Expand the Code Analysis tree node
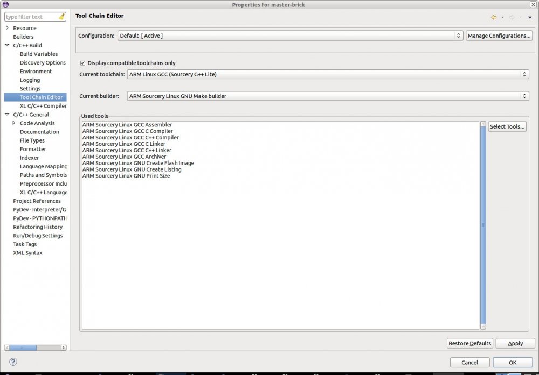The height and width of the screenshot is (375, 539). click(x=14, y=123)
